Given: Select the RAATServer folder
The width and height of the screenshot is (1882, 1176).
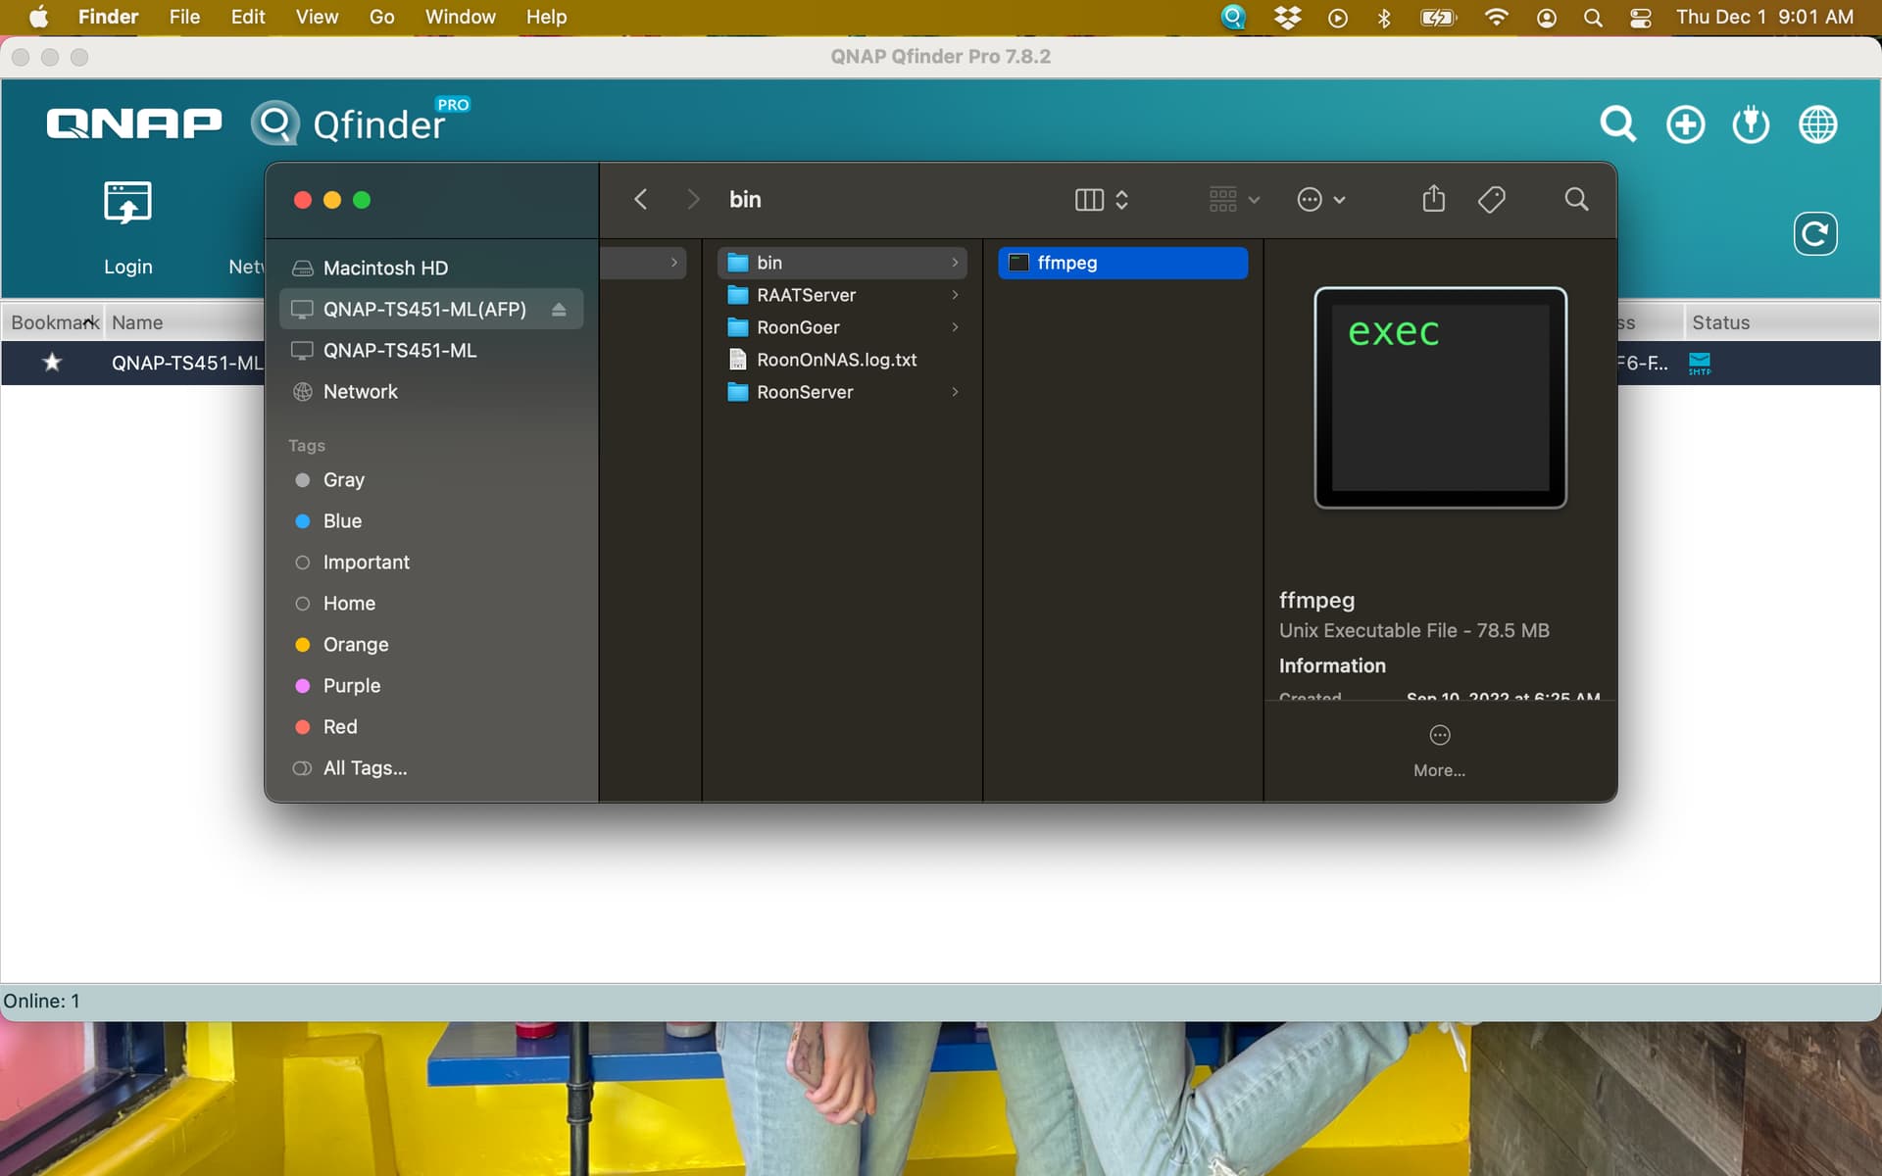Looking at the screenshot, I should (842, 295).
